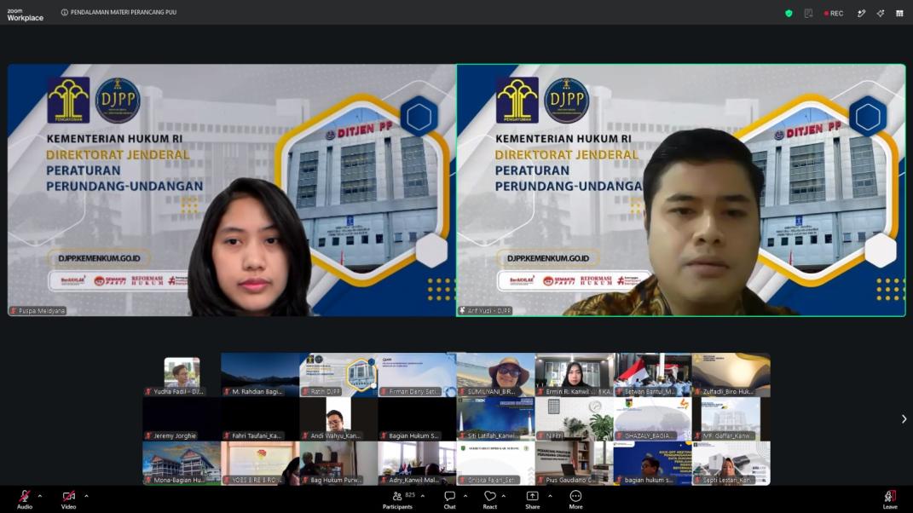Open the AI Companion sparkle icon
The width and height of the screenshot is (913, 513).
[x=881, y=13]
